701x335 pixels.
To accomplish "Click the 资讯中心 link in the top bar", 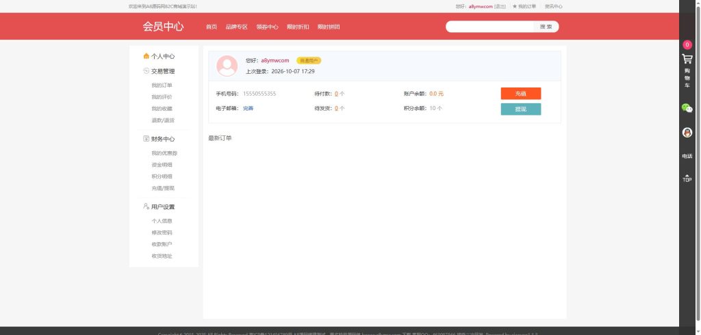I will pos(553,6).
